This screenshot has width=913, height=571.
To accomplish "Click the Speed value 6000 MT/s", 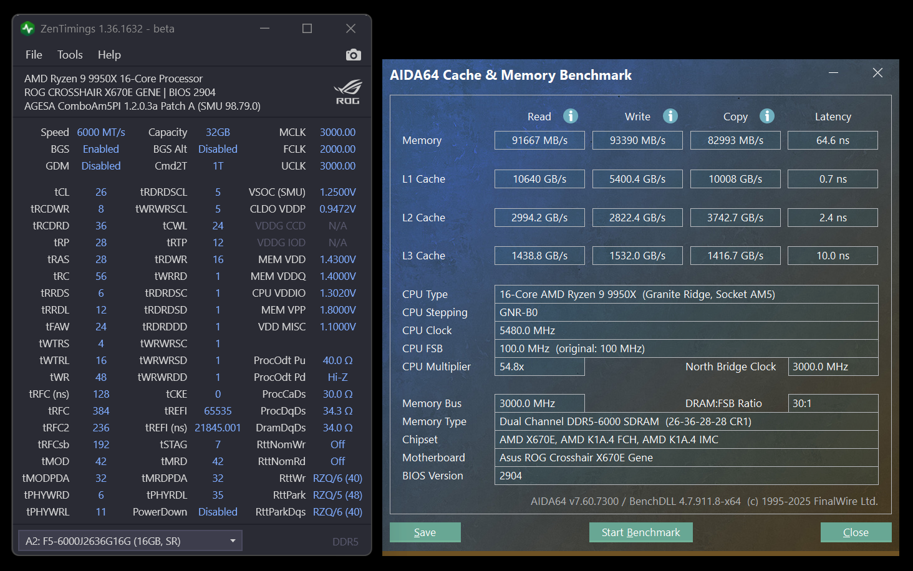I will pyautogui.click(x=101, y=132).
